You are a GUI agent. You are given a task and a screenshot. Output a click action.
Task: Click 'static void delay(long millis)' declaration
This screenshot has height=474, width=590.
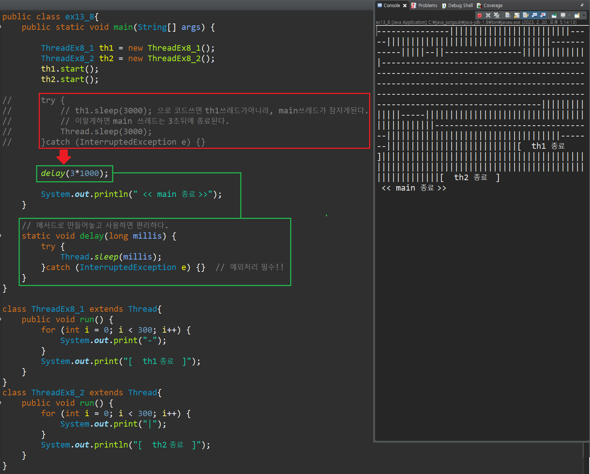(x=94, y=236)
